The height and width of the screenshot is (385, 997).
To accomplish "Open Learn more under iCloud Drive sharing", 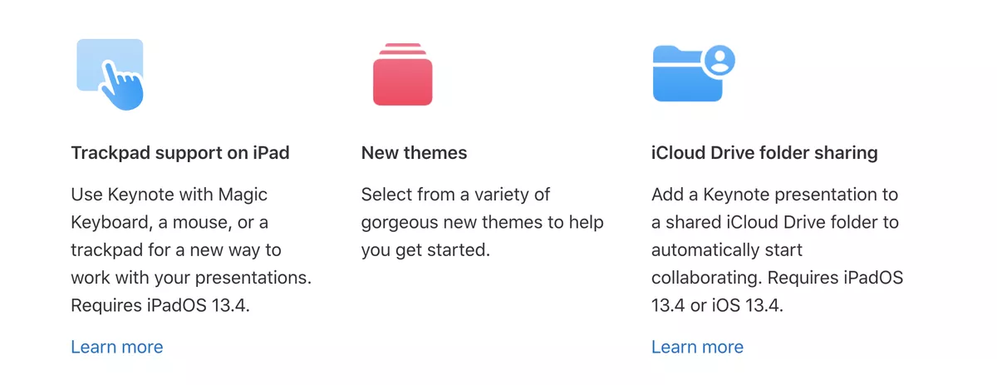I will [698, 347].
